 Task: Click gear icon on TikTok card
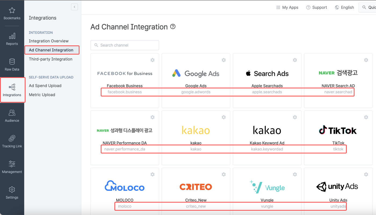(x=366, y=117)
